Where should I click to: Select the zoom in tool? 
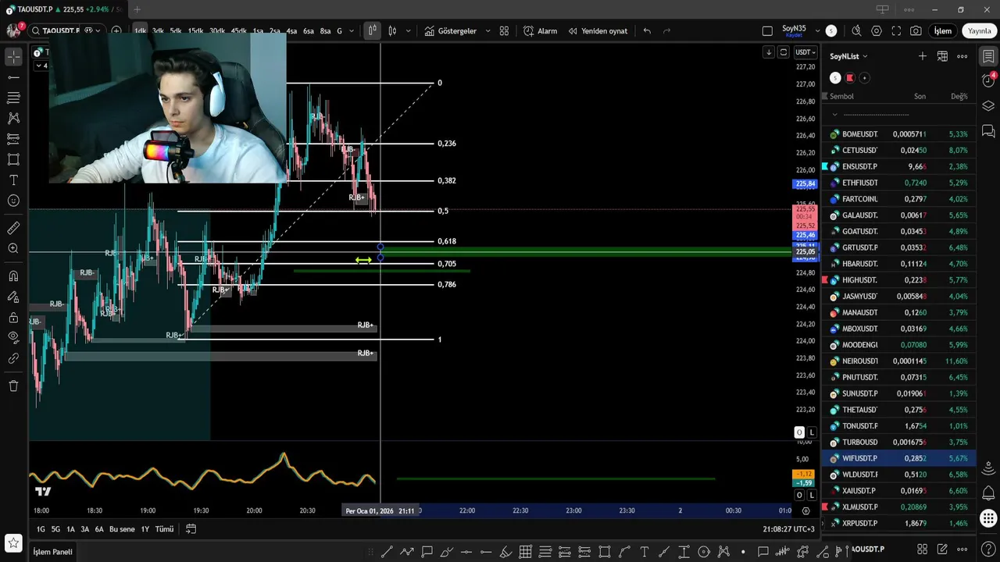coord(13,248)
